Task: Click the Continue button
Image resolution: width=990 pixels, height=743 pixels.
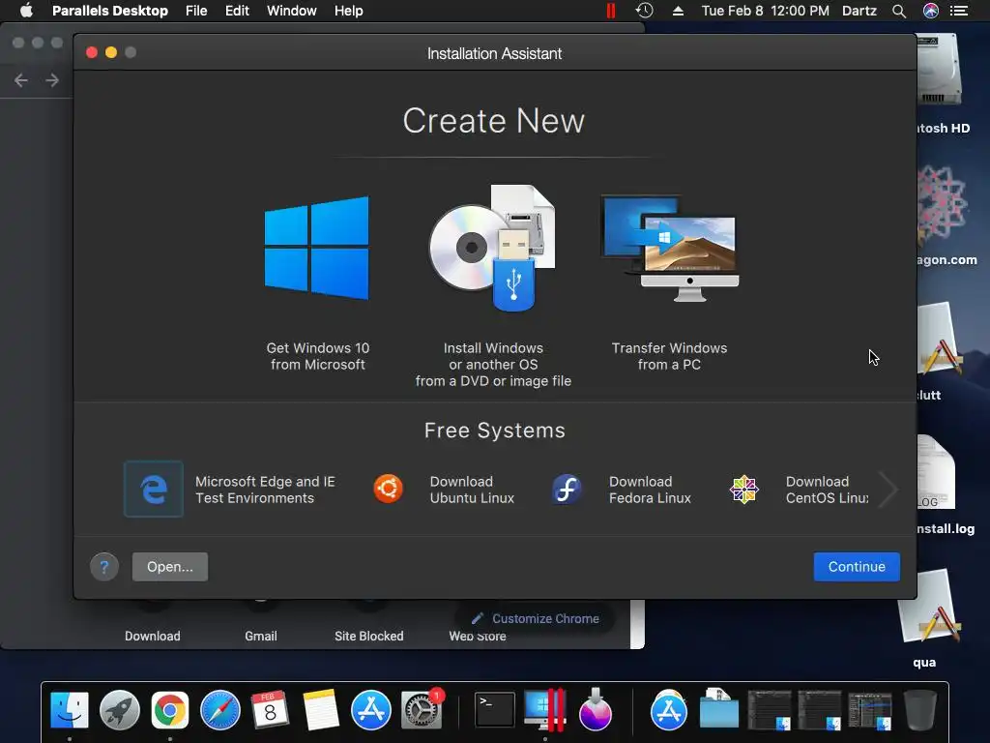Action: coord(857,567)
